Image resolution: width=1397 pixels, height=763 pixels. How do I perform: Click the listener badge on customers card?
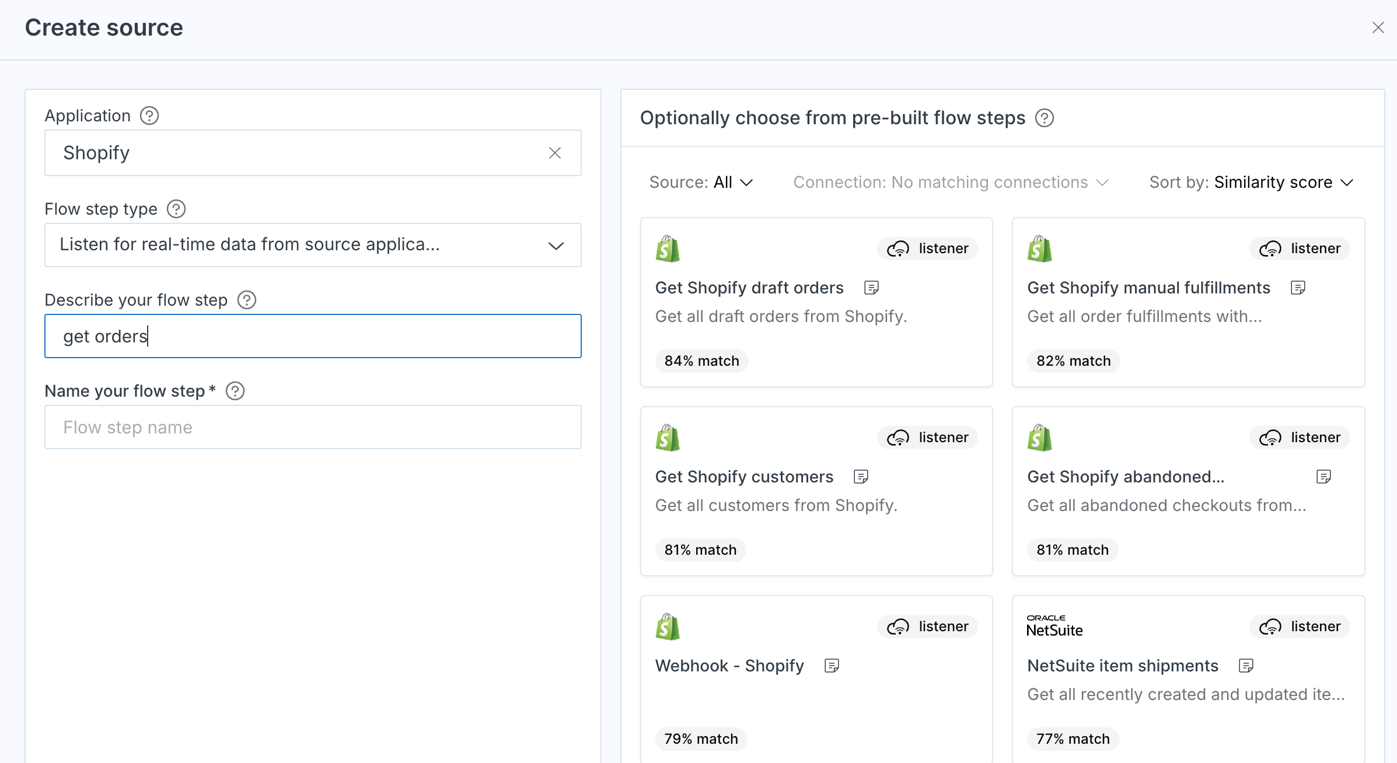click(x=927, y=437)
